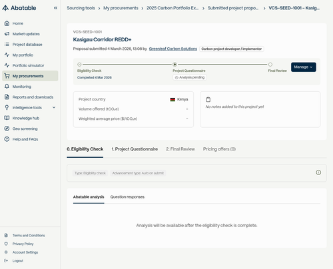This screenshot has width=333, height=269.
Task: Click the Logout arrow icon
Action: [6, 260]
